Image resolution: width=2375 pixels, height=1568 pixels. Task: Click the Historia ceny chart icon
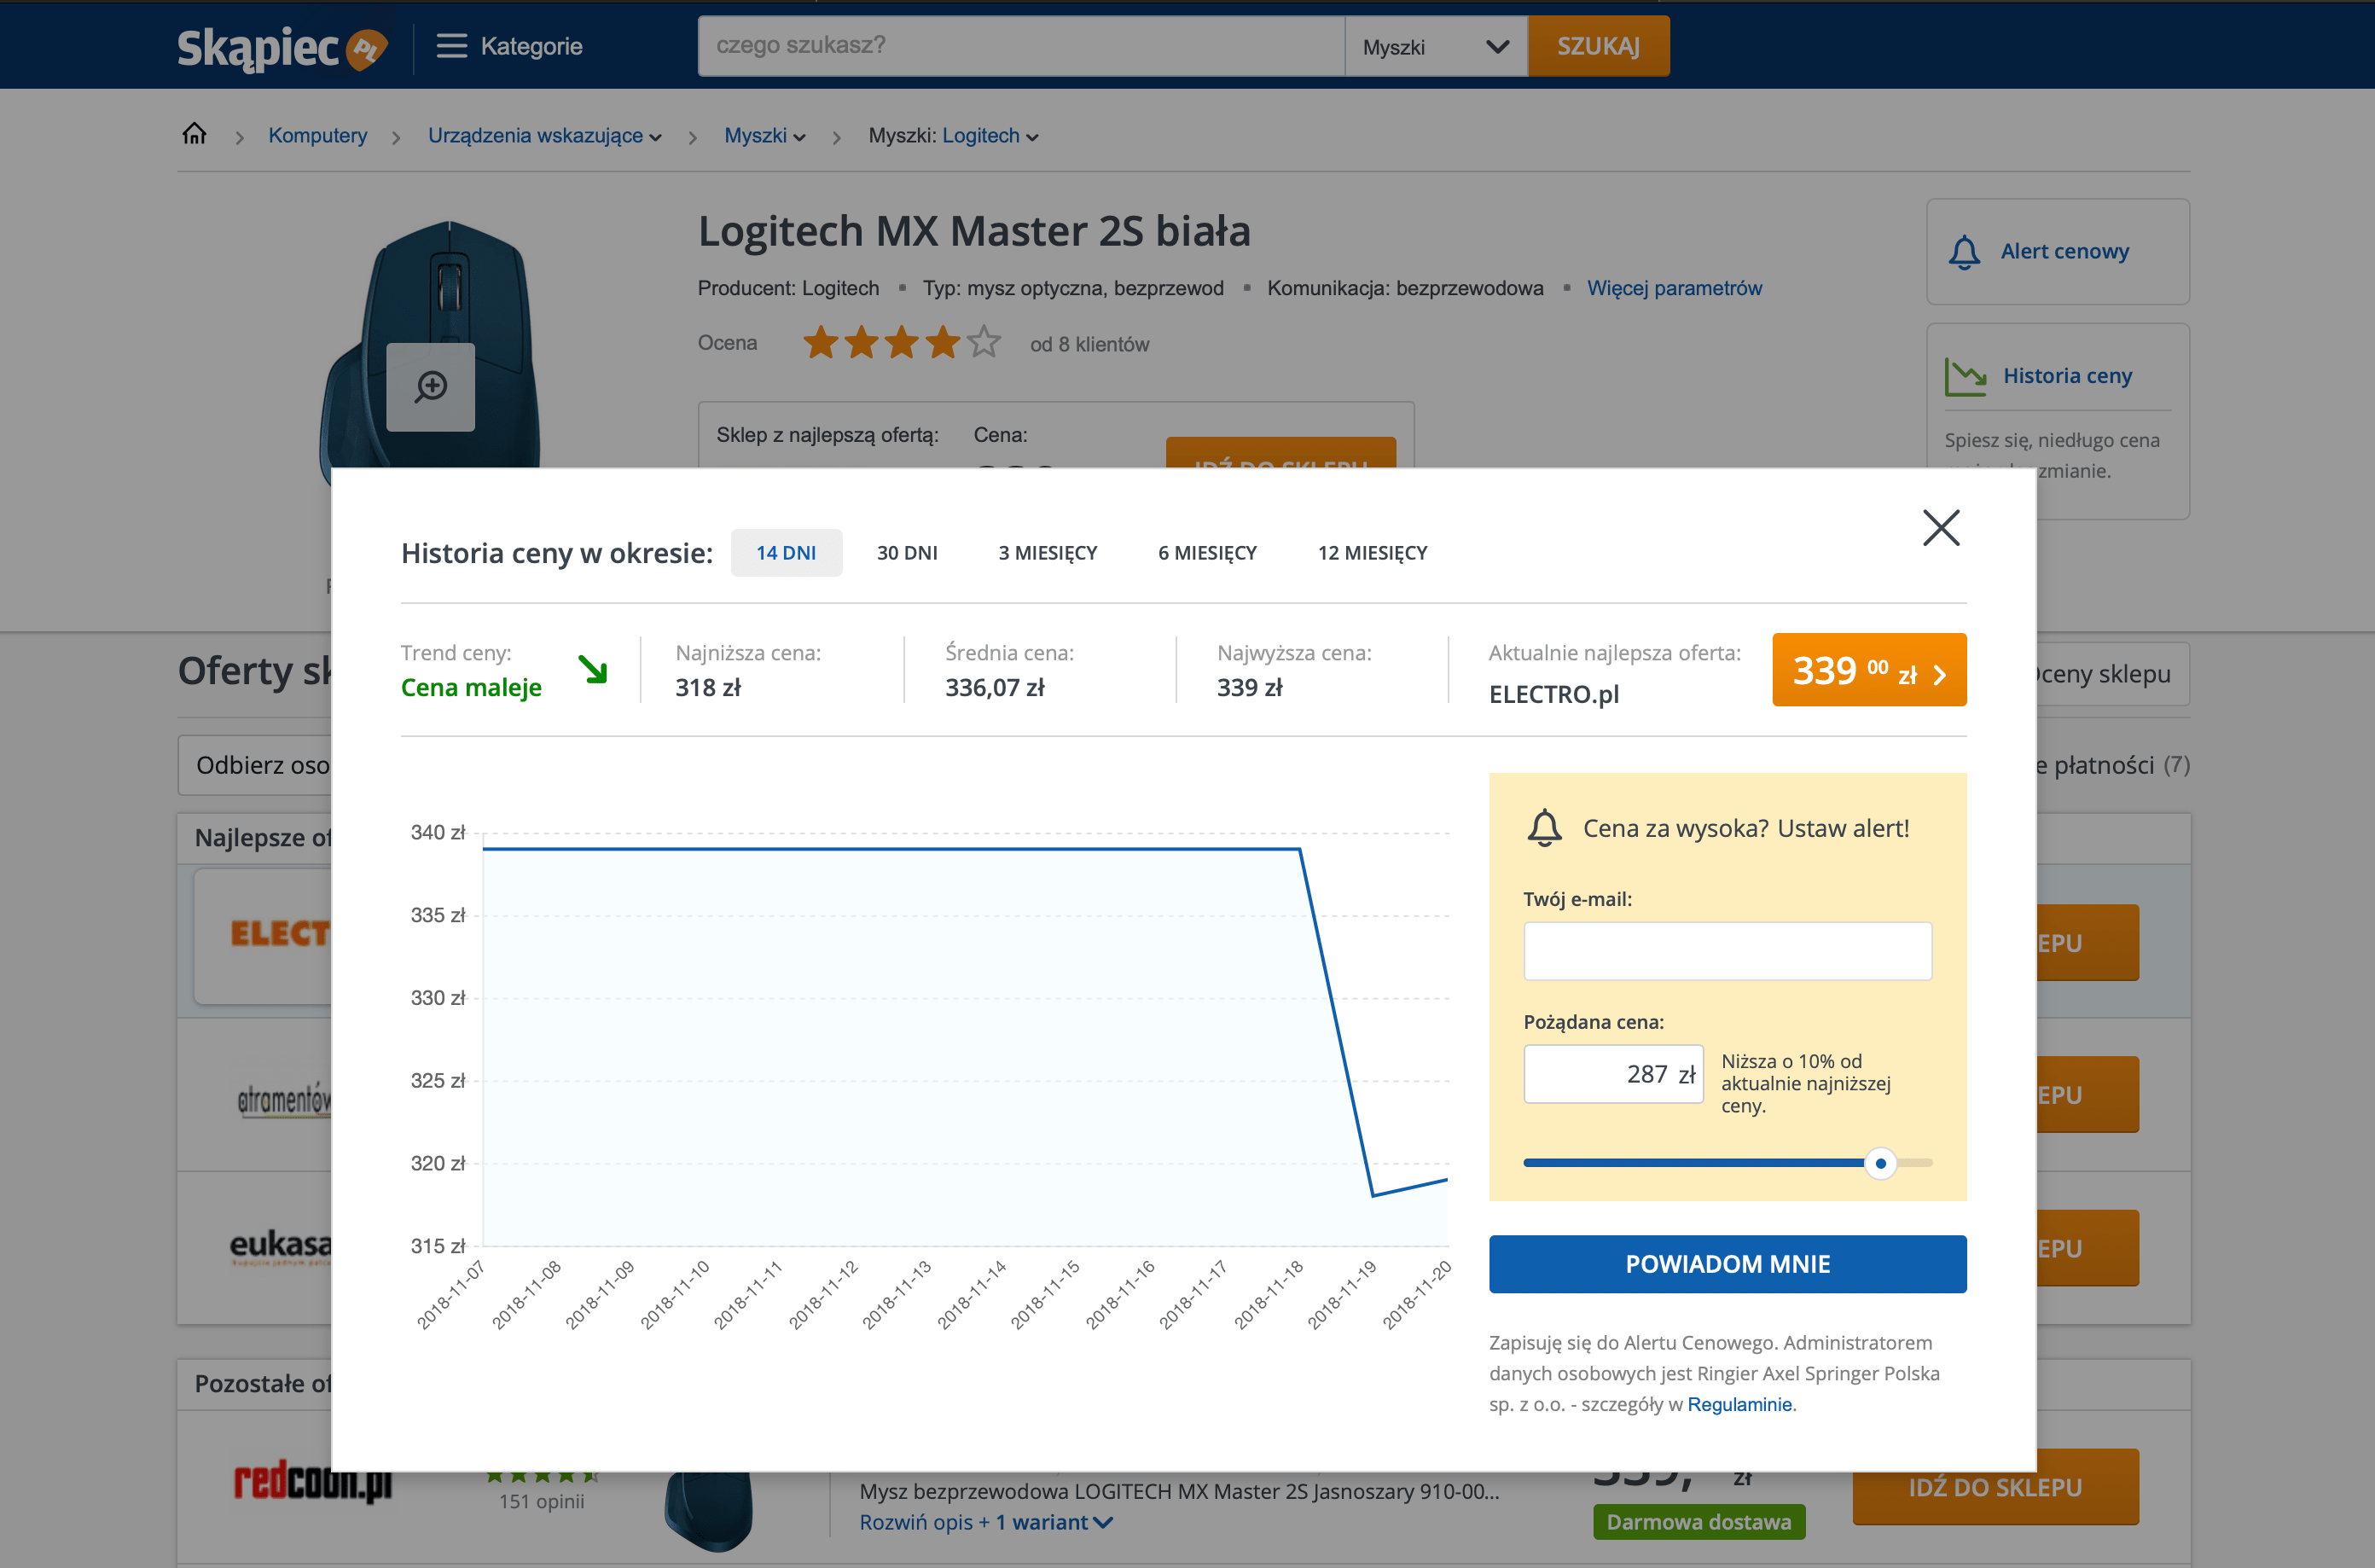click(1965, 376)
